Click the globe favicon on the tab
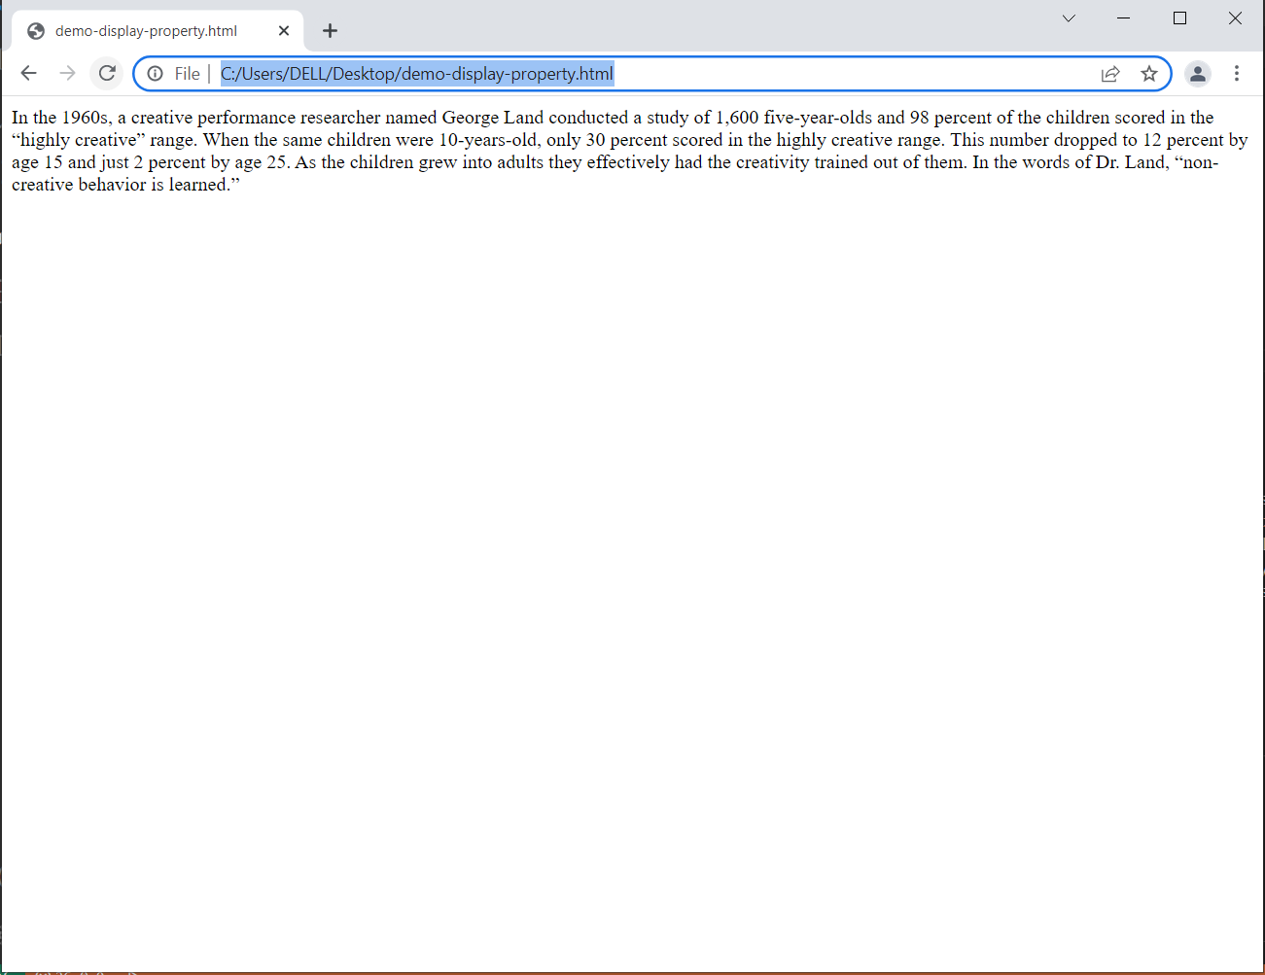 36,31
